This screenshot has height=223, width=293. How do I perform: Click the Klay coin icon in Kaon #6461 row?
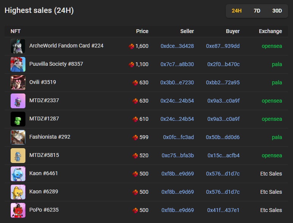[135, 174]
